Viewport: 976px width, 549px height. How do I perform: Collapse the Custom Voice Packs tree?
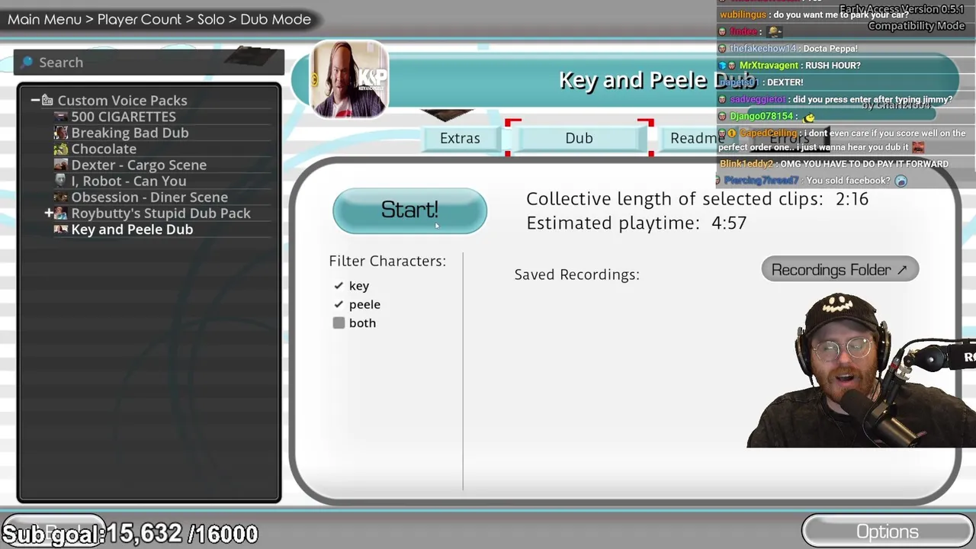point(35,100)
